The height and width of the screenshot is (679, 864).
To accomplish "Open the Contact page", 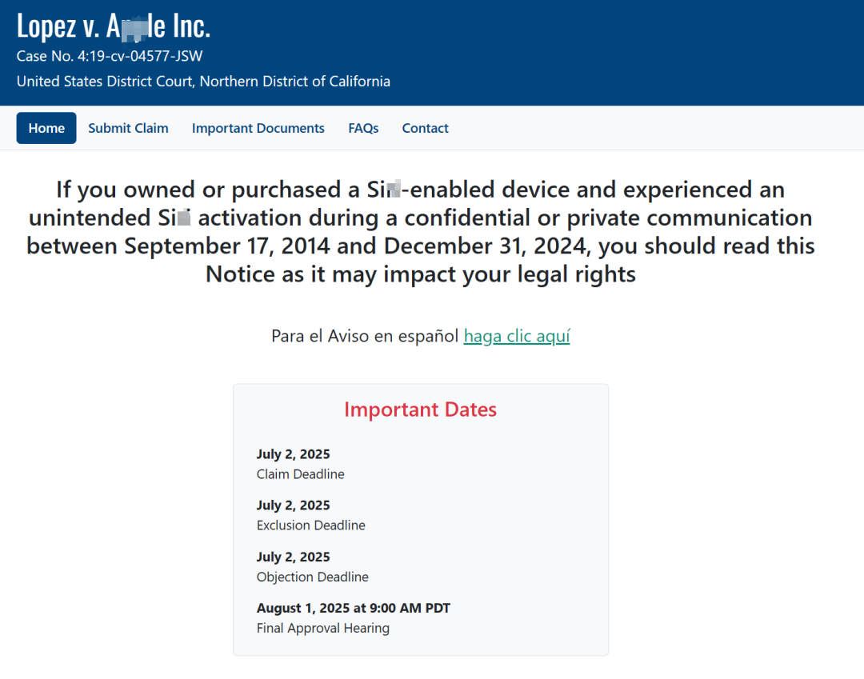I will tap(425, 128).
